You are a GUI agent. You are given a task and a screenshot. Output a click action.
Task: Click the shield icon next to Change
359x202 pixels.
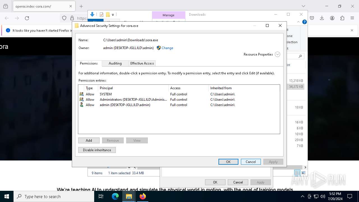coord(159,48)
